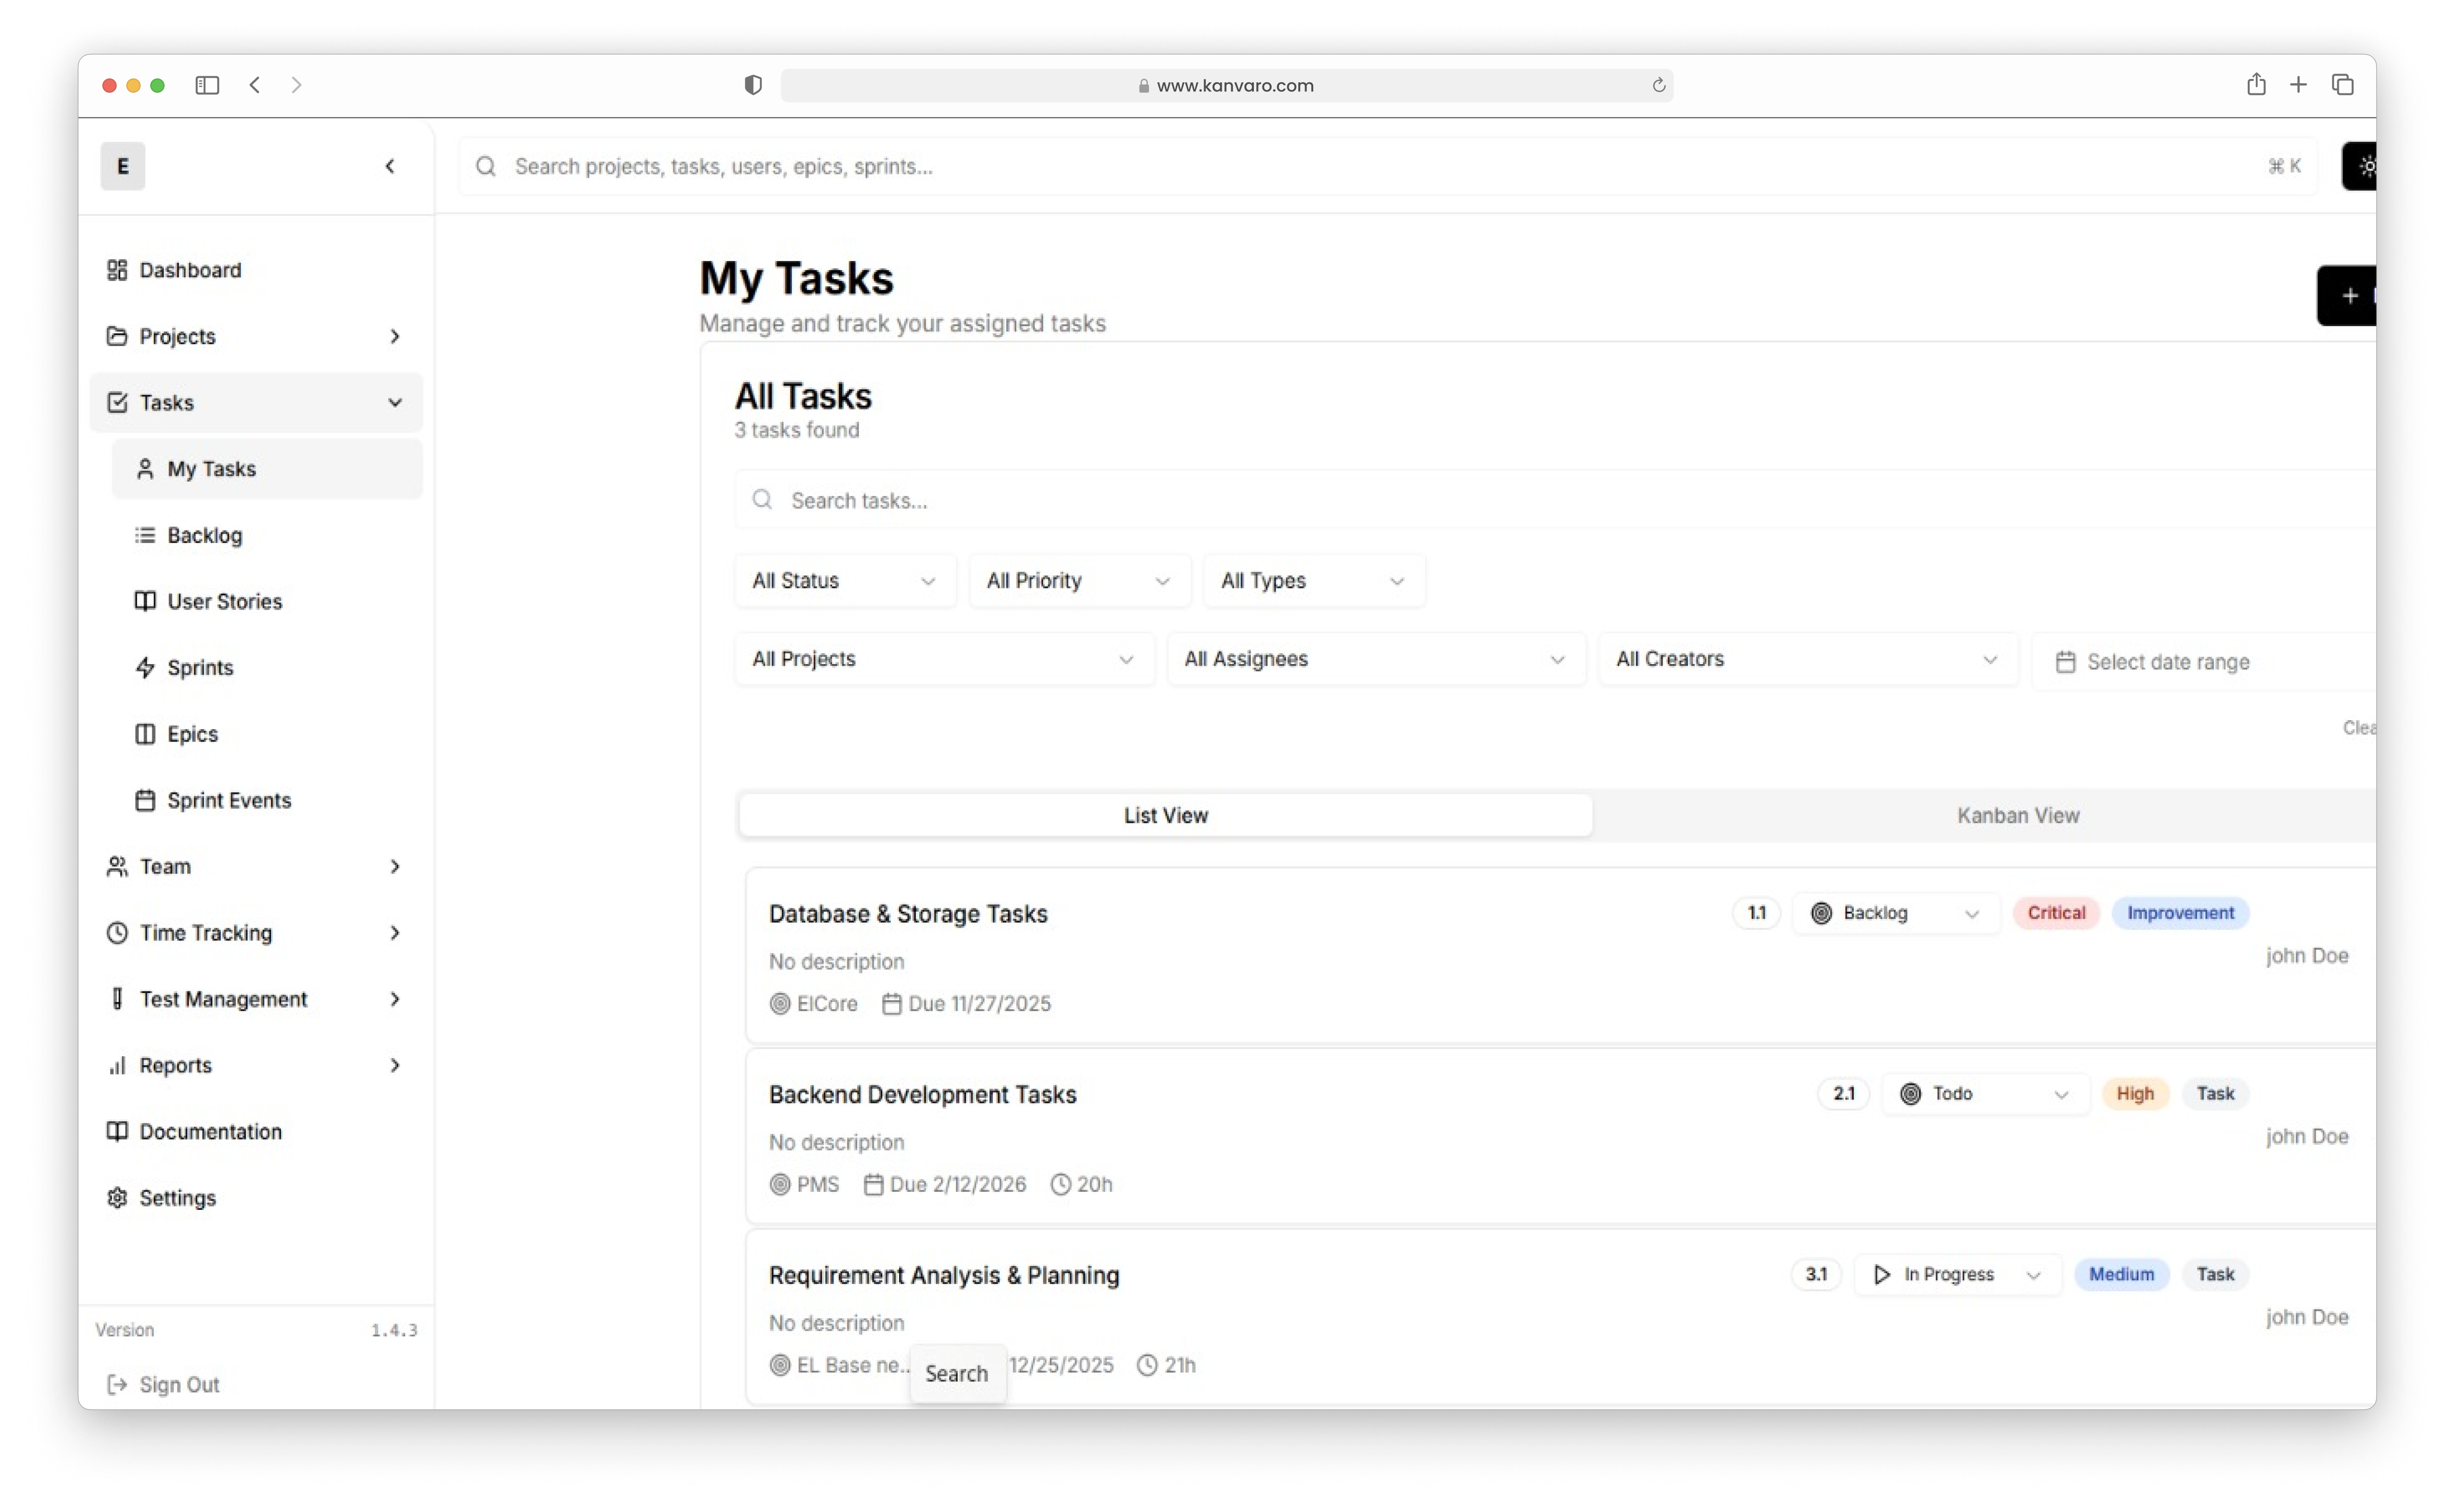Click the Critical priority badge
Image resolution: width=2455 pixels, height=1512 pixels.
click(x=2055, y=912)
